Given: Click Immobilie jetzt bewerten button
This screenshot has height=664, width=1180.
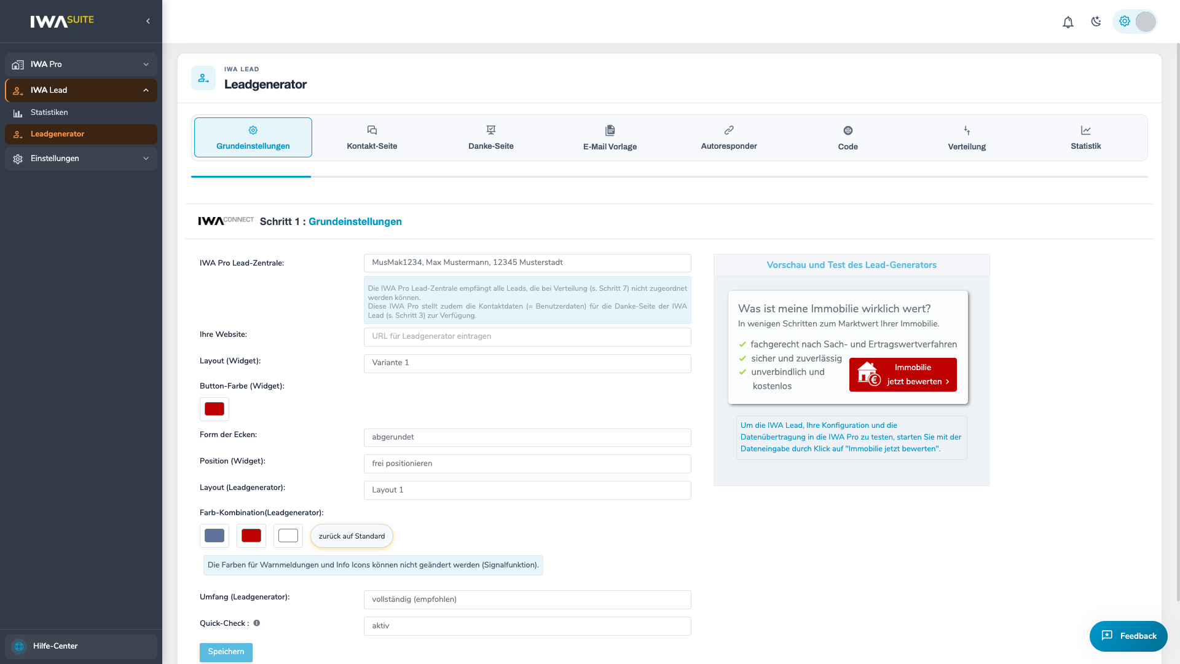Looking at the screenshot, I should click(x=903, y=374).
